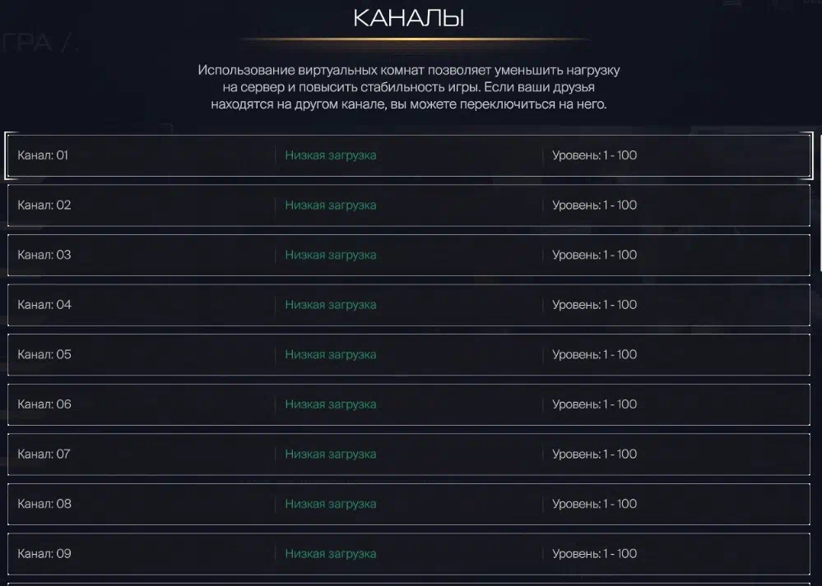
Task: Switch to Канал: 06
Action: click(409, 404)
